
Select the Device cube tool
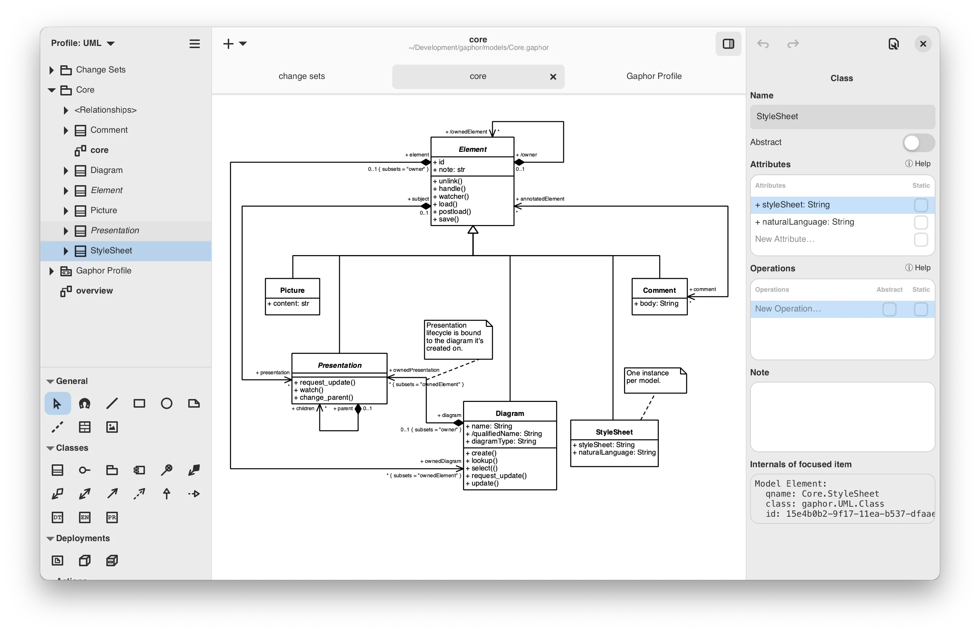coord(112,560)
